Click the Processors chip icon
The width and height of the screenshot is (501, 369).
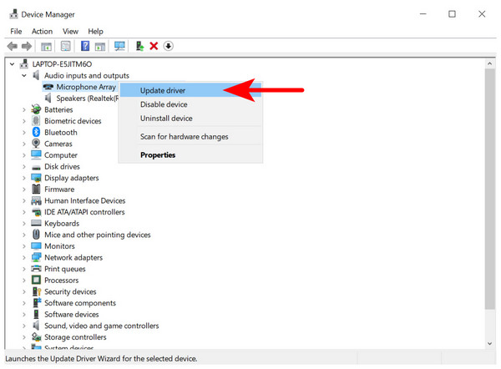click(x=36, y=280)
